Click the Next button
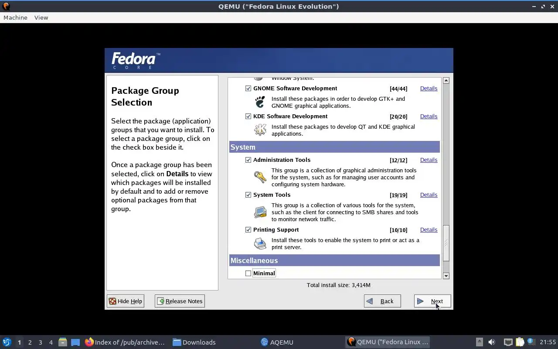Viewport: 558px width, 349px height. pos(432,301)
